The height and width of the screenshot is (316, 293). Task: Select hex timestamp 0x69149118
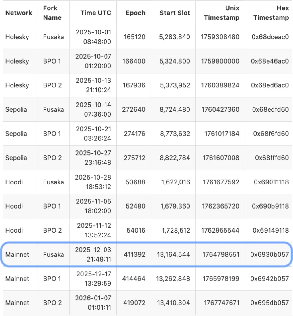(270, 230)
